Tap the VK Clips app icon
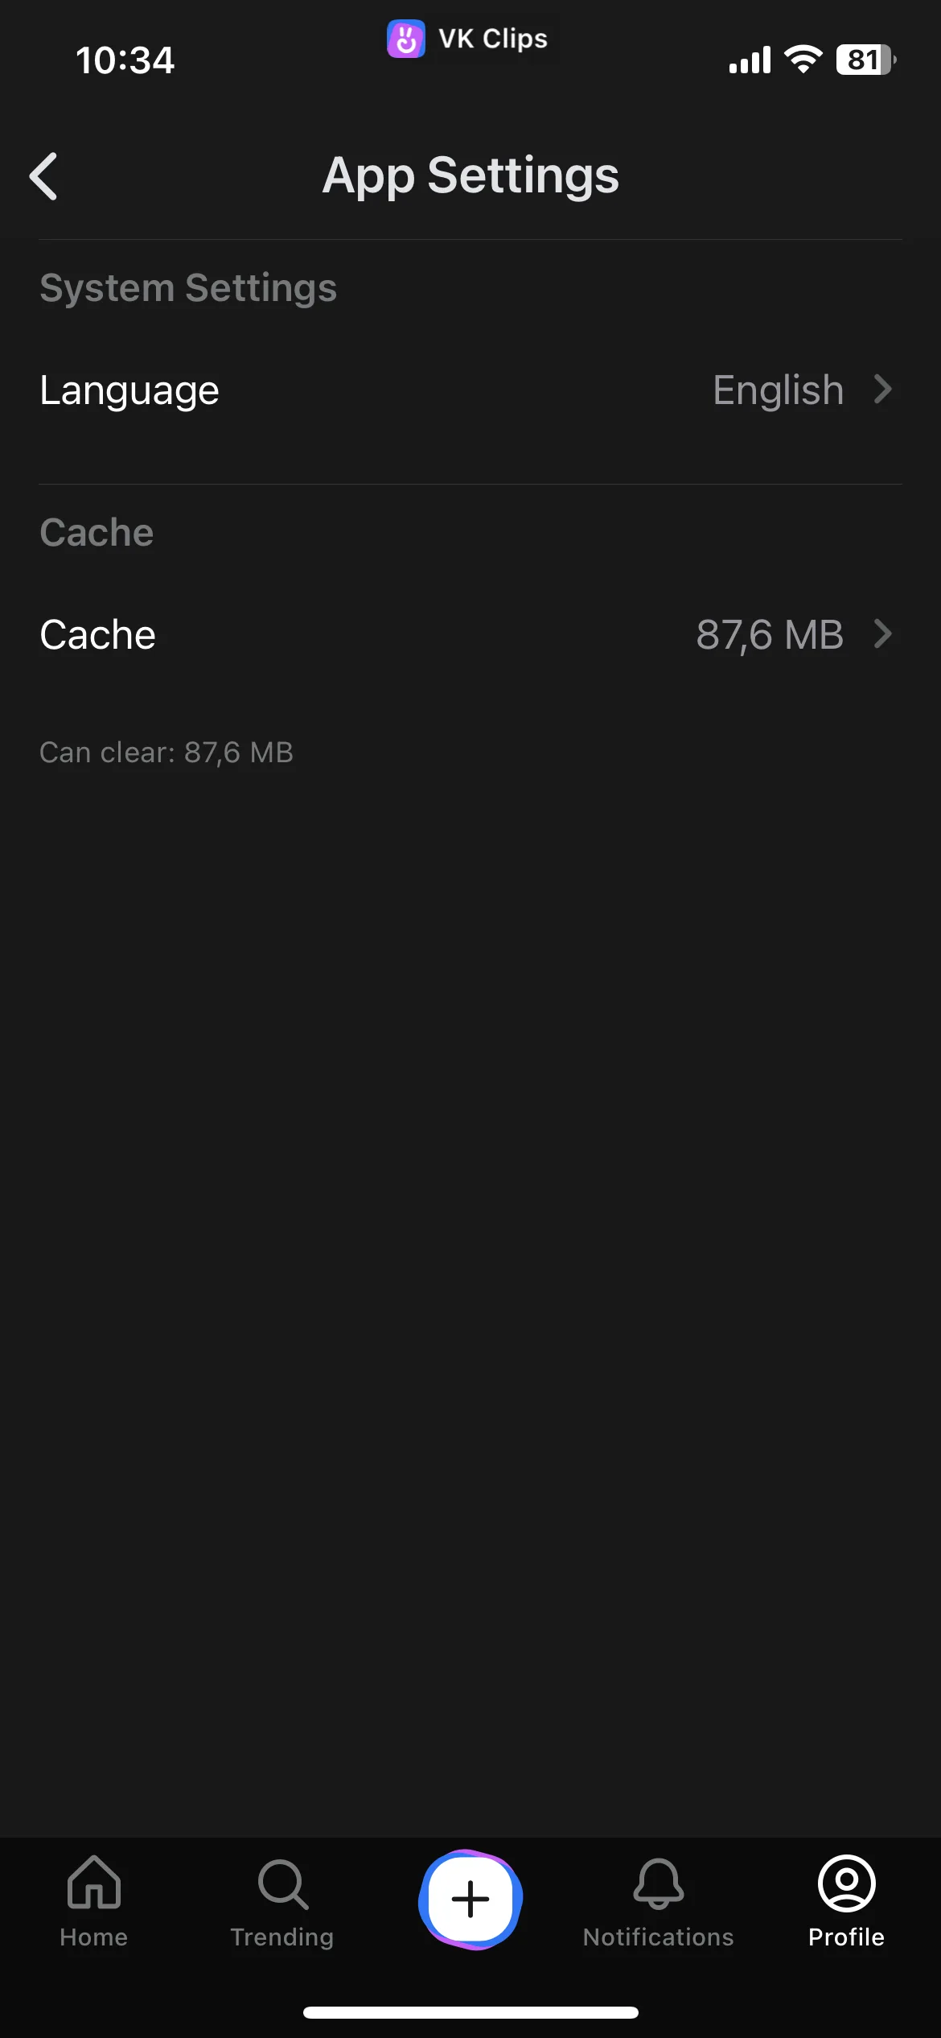 coord(406,39)
